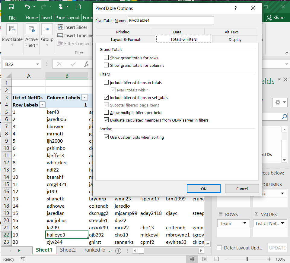Click the PivotTable Name text field

click(170, 20)
